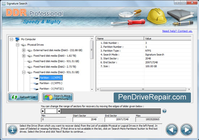Click the right slider edge arrow handle

coord(59,111)
